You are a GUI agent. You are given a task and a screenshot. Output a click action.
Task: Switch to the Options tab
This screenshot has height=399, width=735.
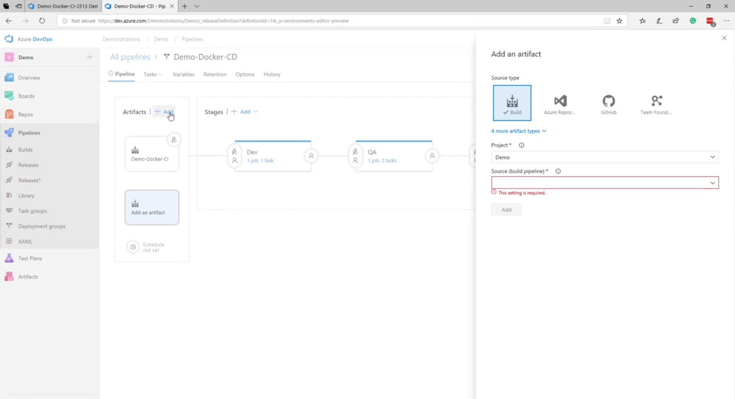coord(245,74)
